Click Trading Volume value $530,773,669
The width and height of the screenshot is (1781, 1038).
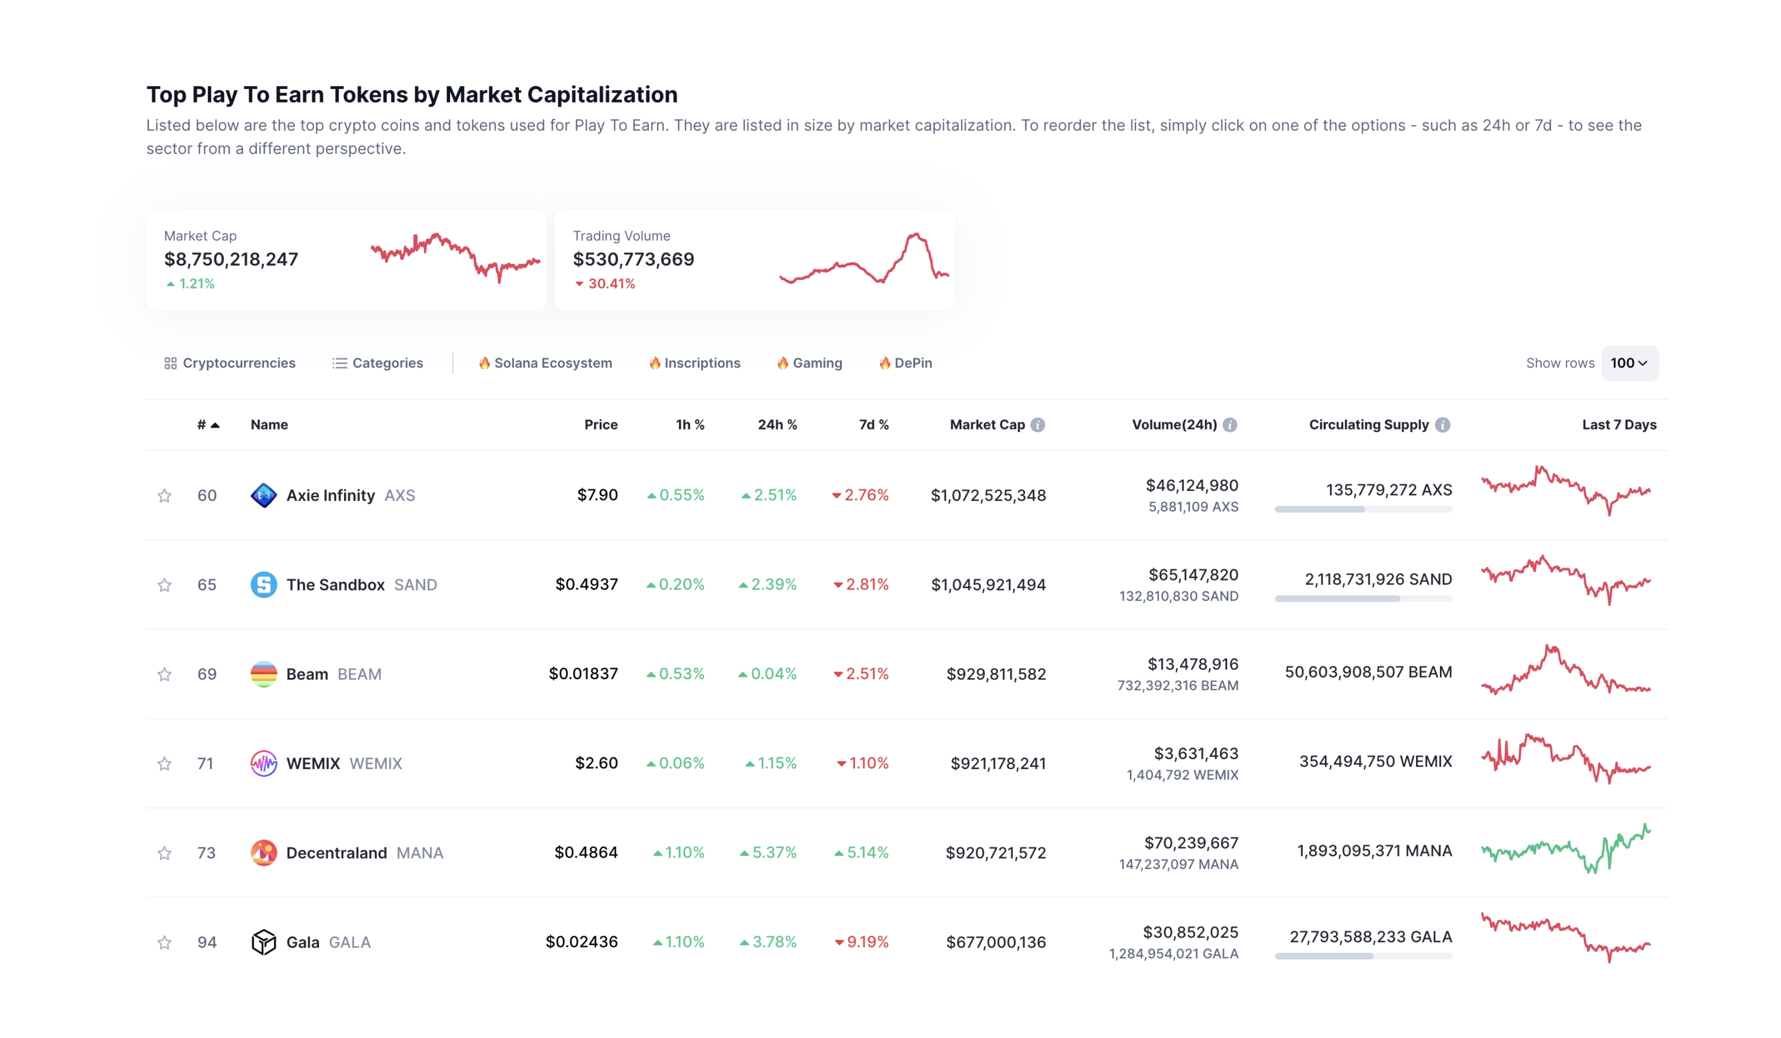[x=633, y=259]
